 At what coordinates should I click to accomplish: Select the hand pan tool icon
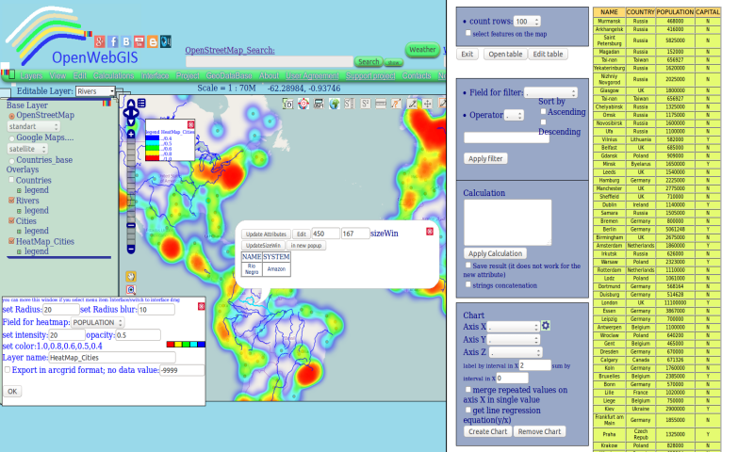[x=131, y=276]
